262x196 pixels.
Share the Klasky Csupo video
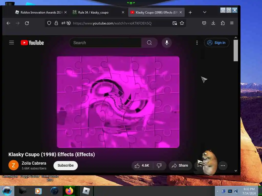click(180, 165)
